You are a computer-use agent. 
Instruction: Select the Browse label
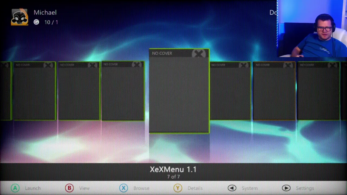[141, 188]
